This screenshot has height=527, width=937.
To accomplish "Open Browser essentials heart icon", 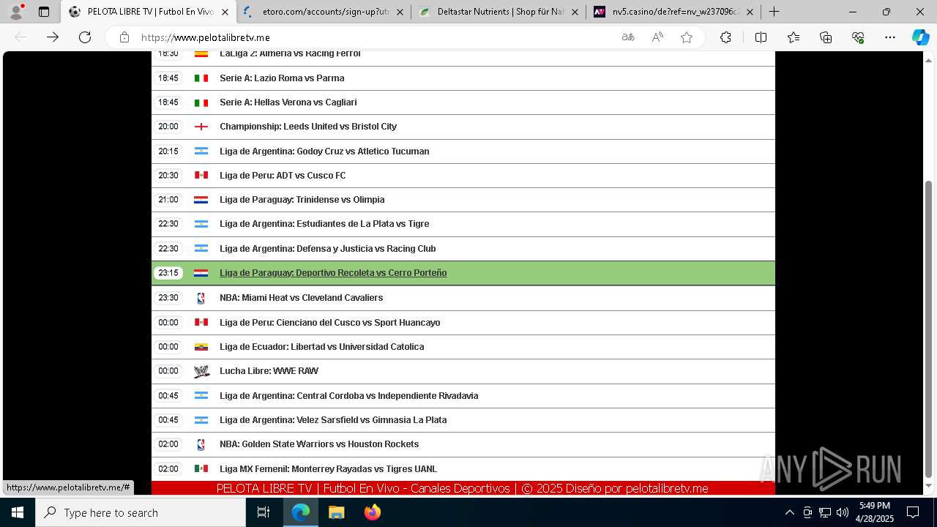I will point(858,37).
